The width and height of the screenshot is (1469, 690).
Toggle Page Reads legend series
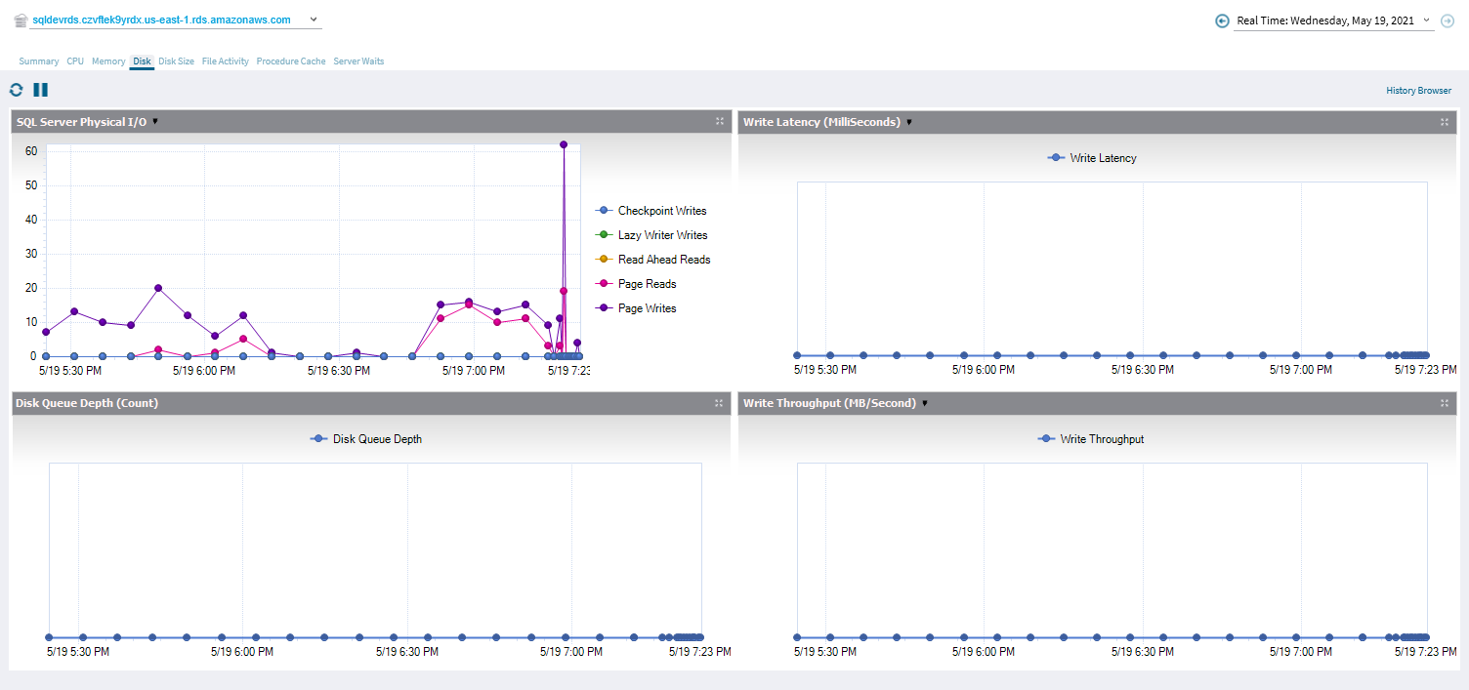coord(647,284)
